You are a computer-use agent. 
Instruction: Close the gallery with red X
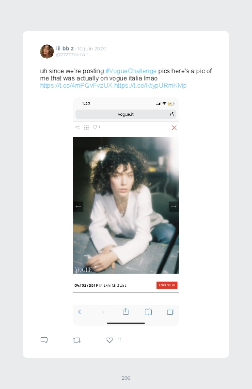[x=174, y=128]
